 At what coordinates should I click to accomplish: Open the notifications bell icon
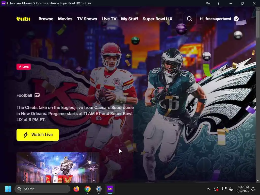tap(253, 189)
